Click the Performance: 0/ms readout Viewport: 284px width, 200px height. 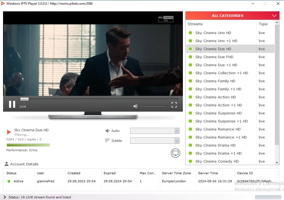(x=22, y=150)
